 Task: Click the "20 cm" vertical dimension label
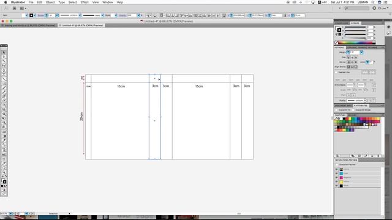[81, 117]
